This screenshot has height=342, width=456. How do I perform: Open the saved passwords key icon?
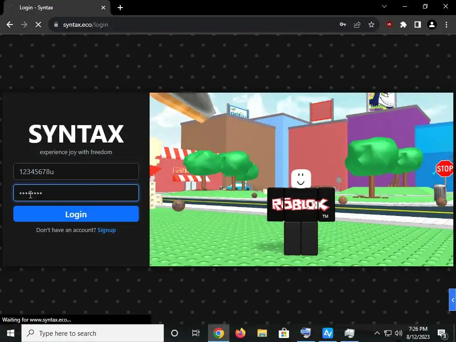pyautogui.click(x=343, y=25)
